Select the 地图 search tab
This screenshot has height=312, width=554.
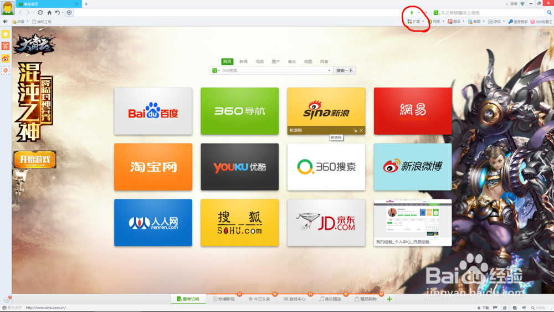click(x=308, y=62)
